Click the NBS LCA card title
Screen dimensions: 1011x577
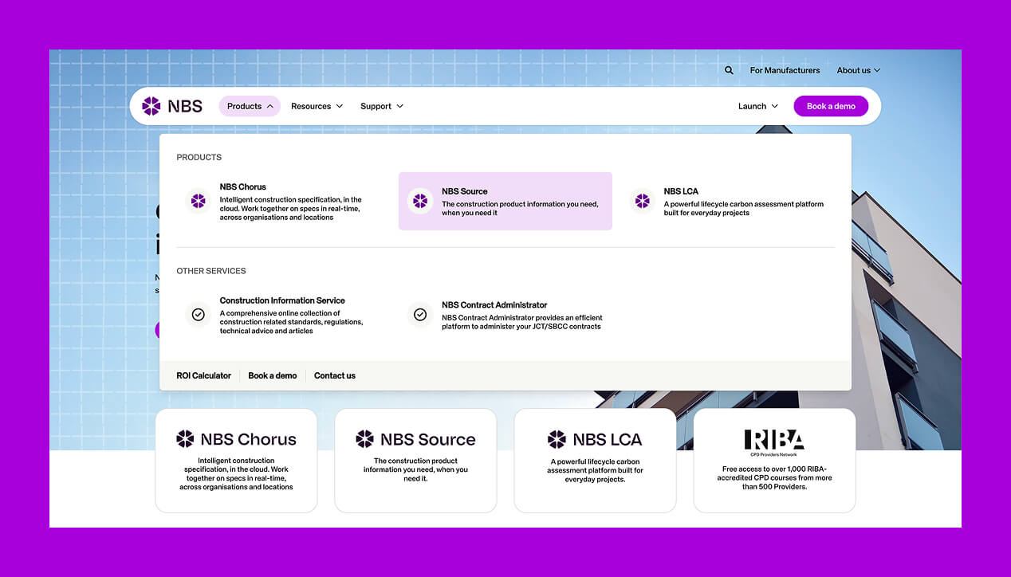(x=608, y=439)
